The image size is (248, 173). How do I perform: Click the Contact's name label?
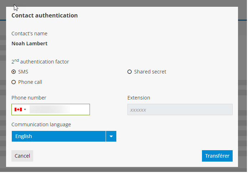[29, 34]
